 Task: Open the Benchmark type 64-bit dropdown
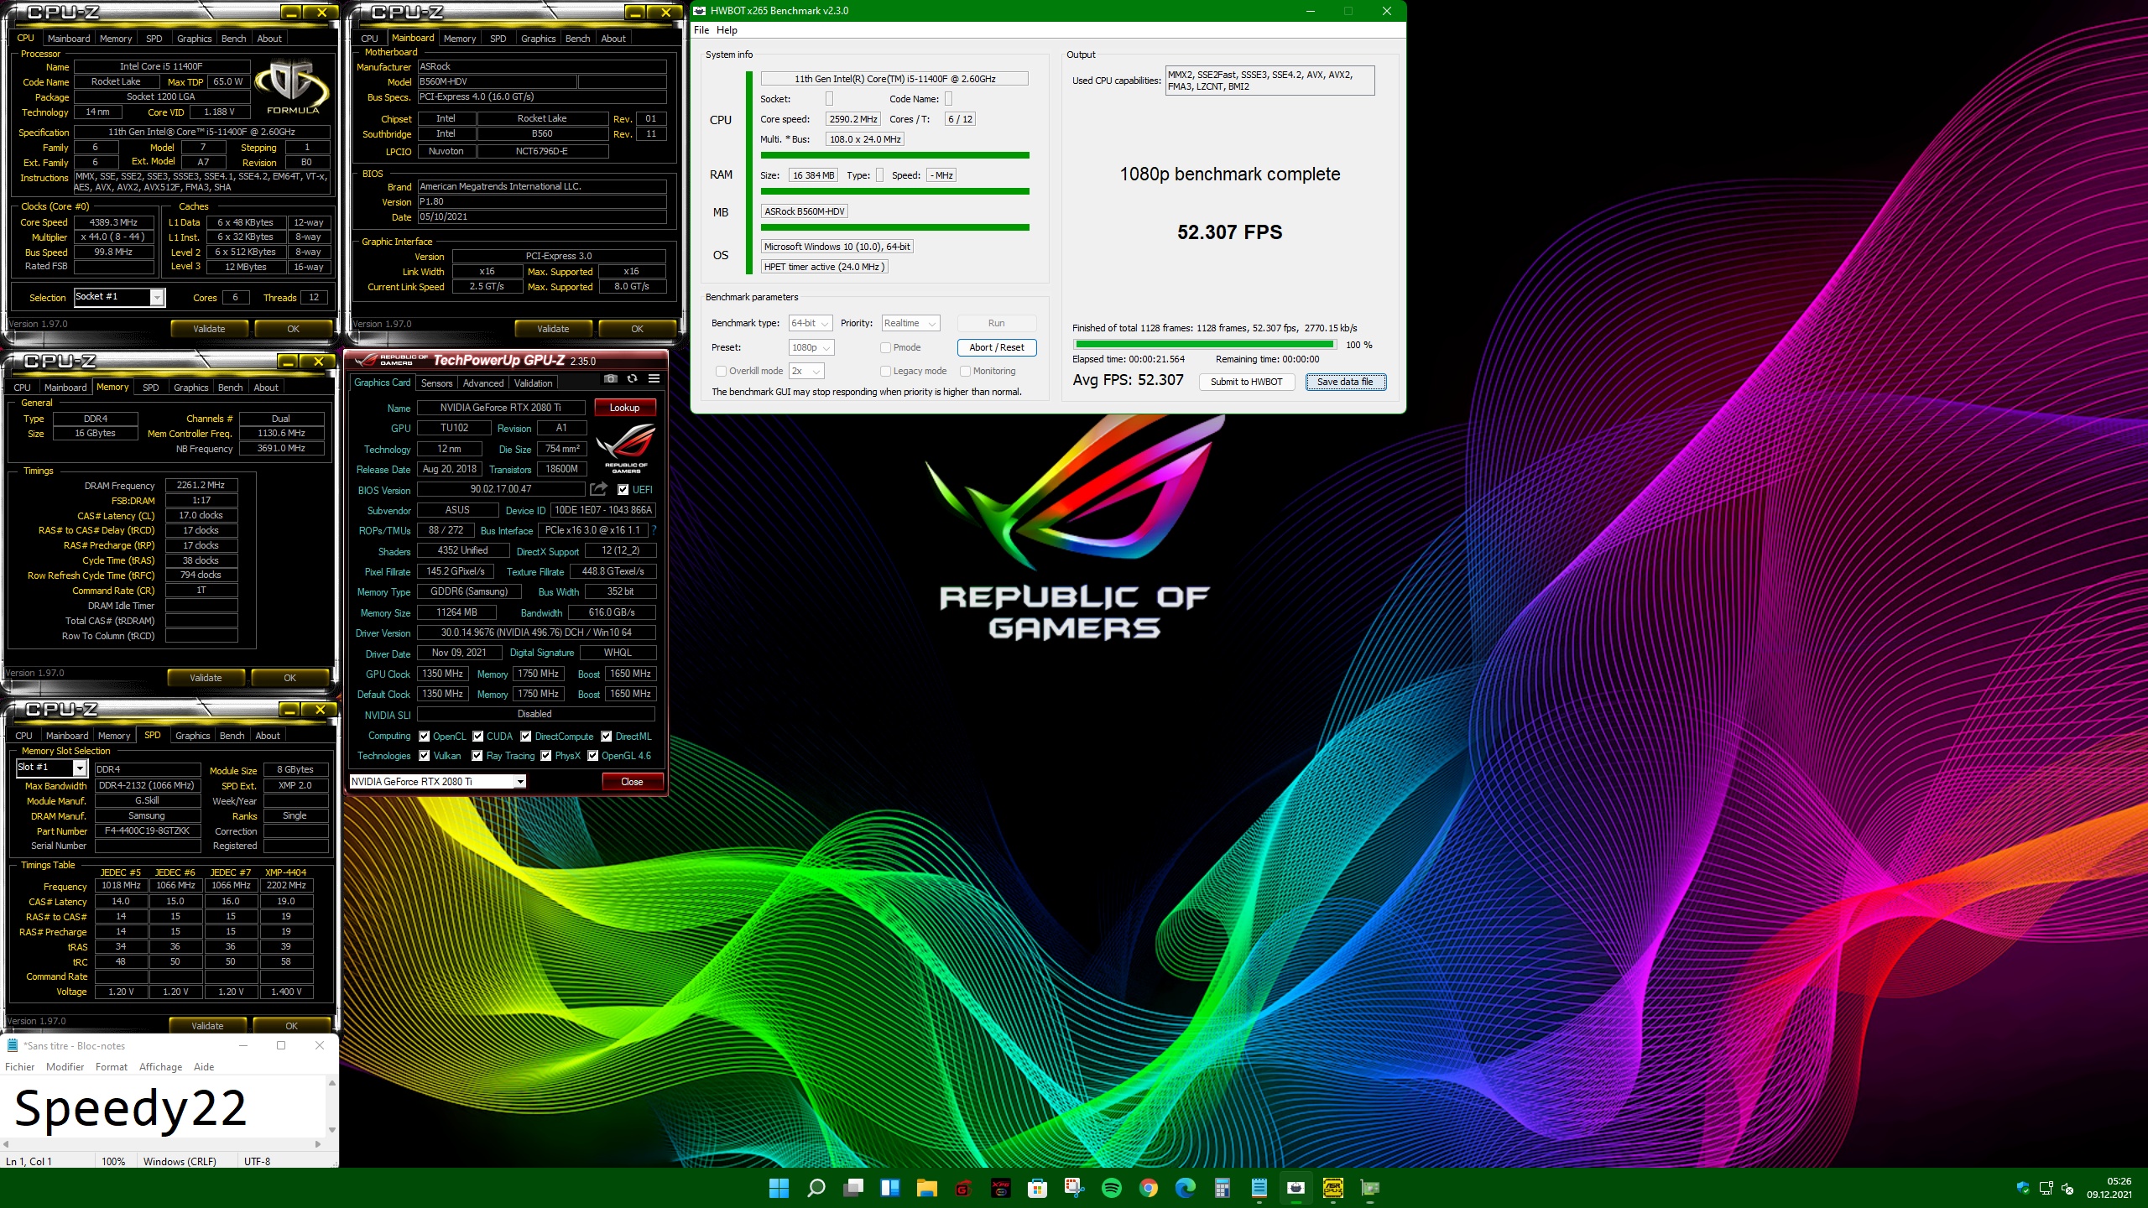pos(811,323)
